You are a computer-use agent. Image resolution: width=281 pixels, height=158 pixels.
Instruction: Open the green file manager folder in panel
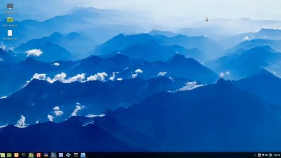click(31, 155)
